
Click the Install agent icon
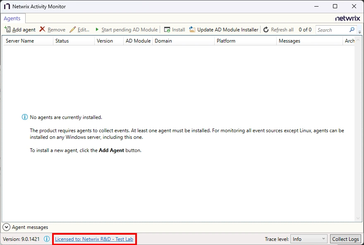tap(168, 29)
